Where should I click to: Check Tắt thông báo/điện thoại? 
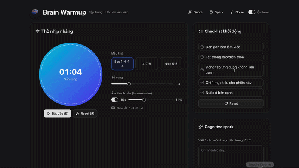[x=231, y=57]
